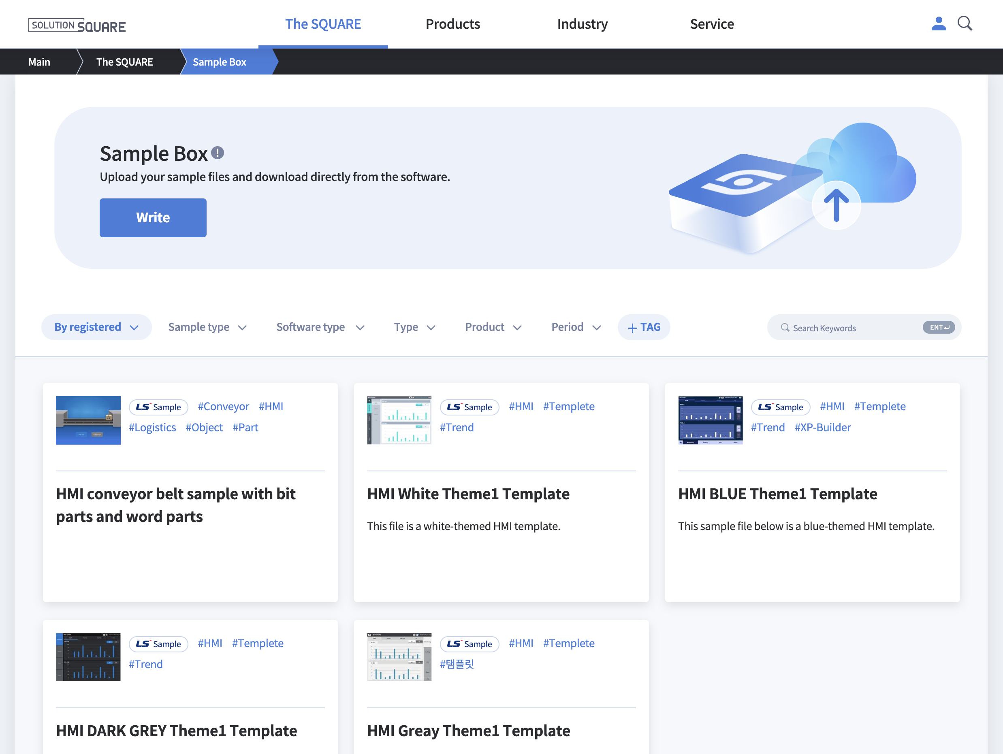The height and width of the screenshot is (754, 1003).
Task: Open the Industry menu
Action: (583, 24)
